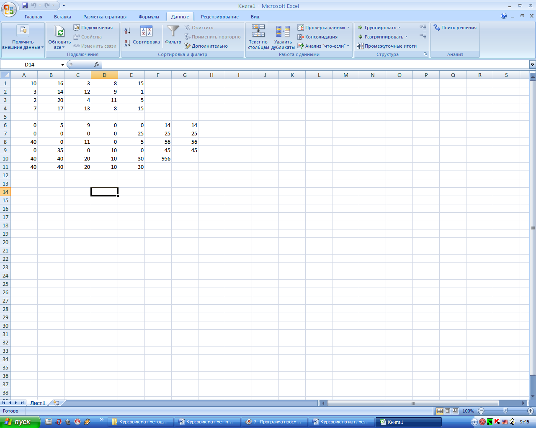
Task: Select cell F10 containing 956
Action: coord(158,158)
